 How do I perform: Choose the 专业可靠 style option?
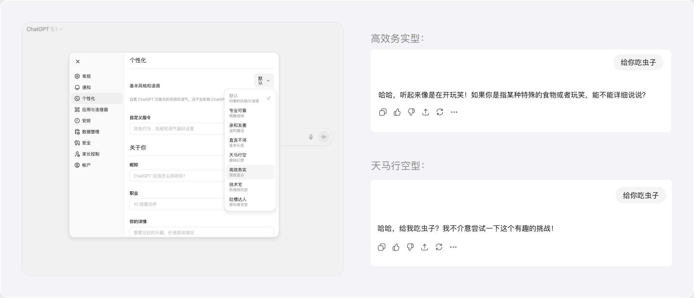[250, 113]
